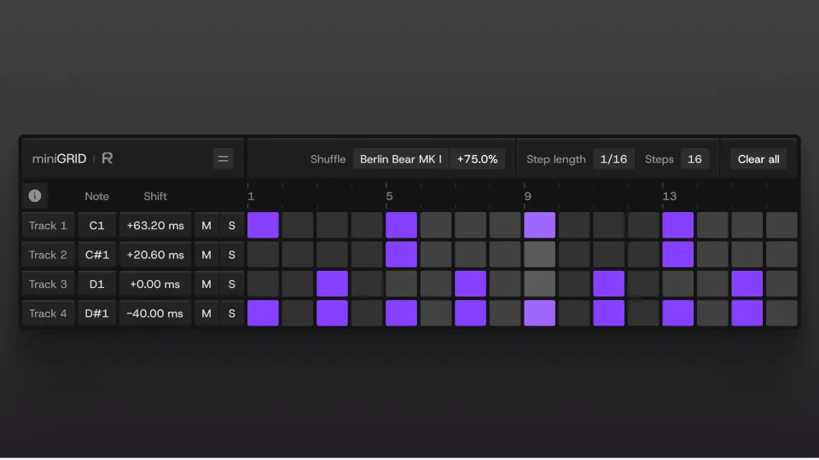
Task: Disable Track 4 step 11
Action: (x=609, y=313)
